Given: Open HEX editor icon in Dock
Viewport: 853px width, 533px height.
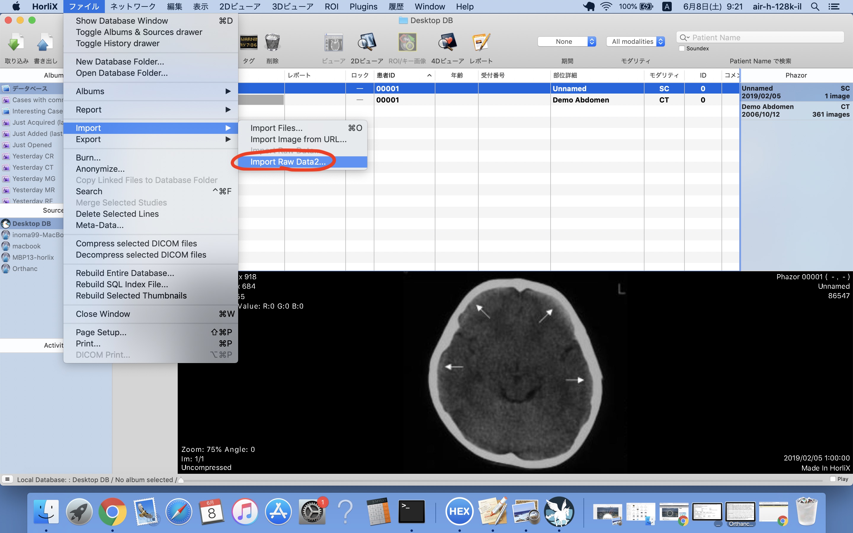Looking at the screenshot, I should [459, 511].
